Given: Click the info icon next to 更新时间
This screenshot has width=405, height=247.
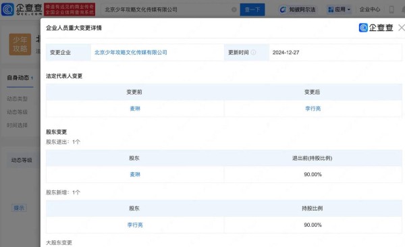Looking at the screenshot, I should pyautogui.click(x=253, y=53).
